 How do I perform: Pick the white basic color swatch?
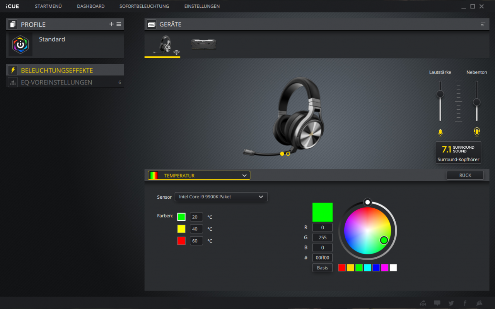click(x=393, y=268)
